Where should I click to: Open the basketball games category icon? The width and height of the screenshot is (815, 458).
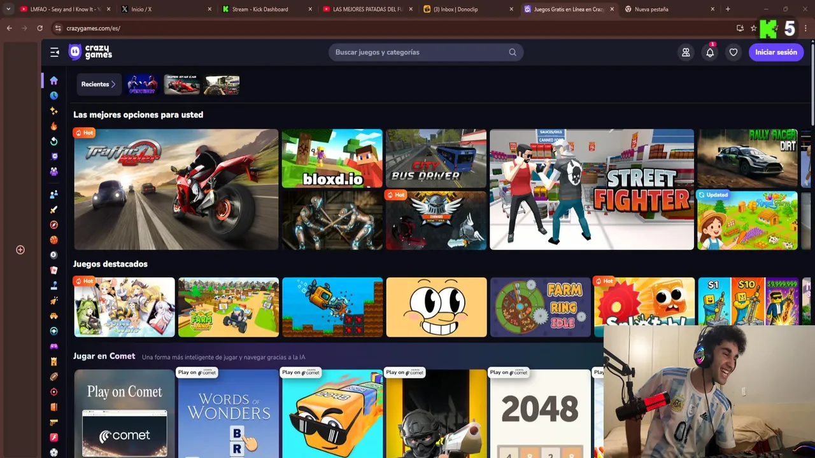53,240
